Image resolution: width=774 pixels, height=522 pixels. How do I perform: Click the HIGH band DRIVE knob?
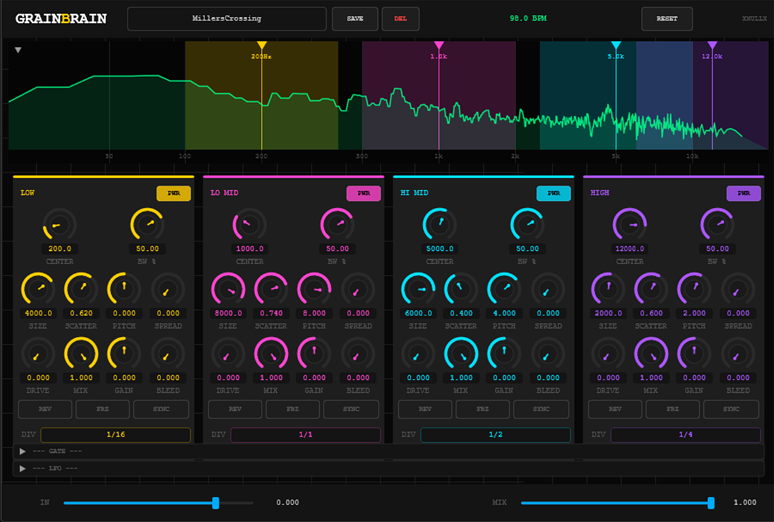click(608, 354)
